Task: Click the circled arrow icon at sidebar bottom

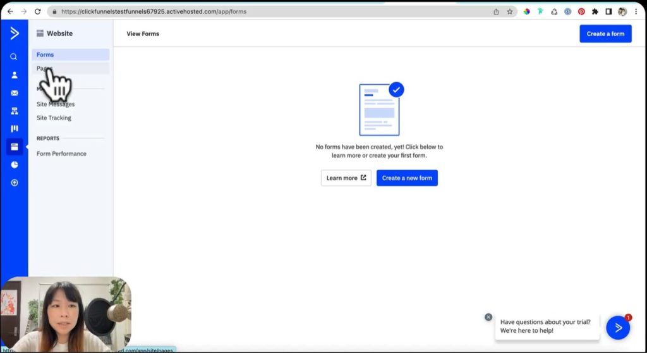Action: tap(14, 183)
